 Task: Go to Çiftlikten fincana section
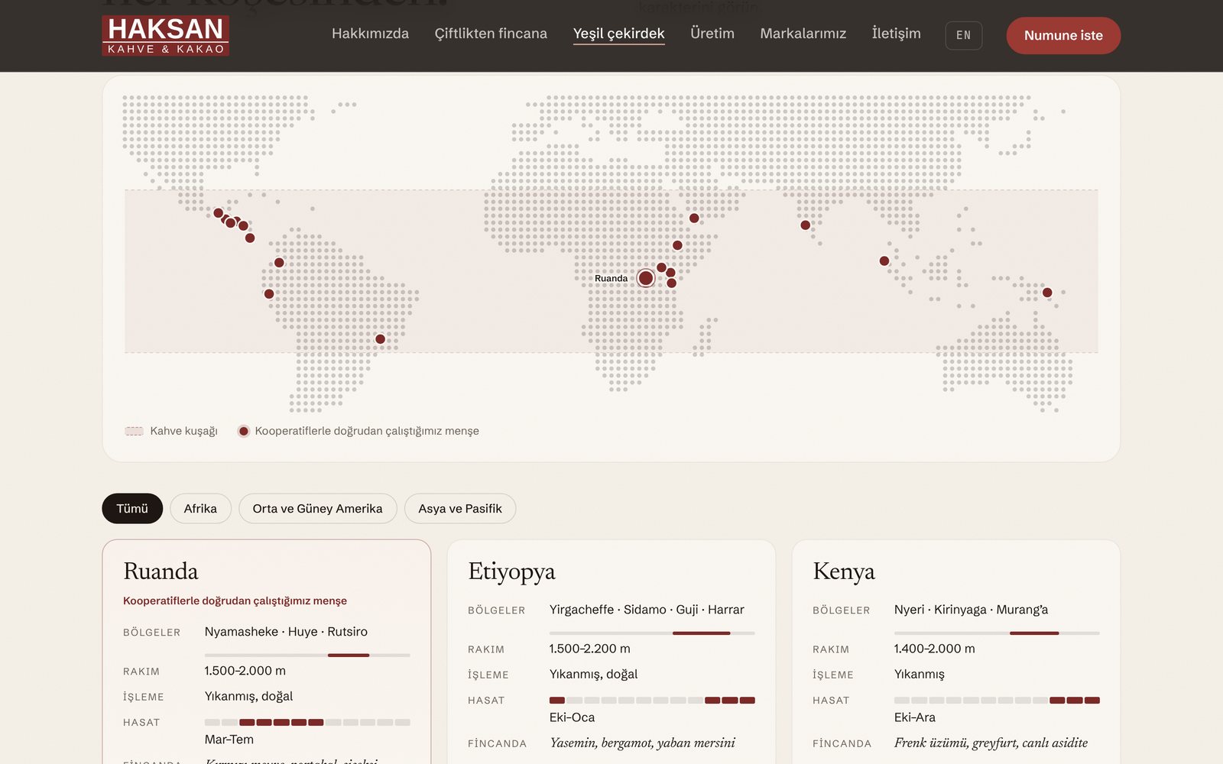(491, 34)
